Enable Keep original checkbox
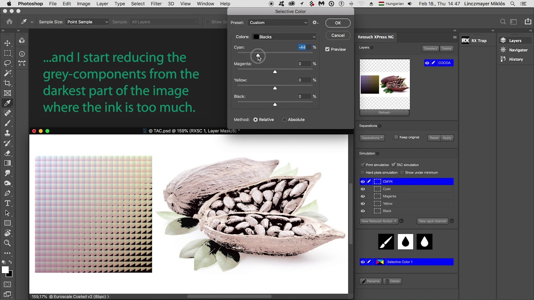The image size is (534, 300). point(396,137)
